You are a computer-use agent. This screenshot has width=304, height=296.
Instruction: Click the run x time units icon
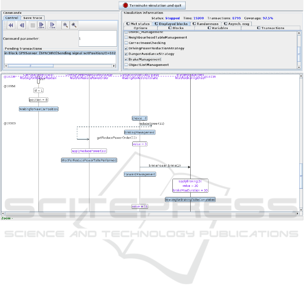pyautogui.click(x=52, y=25)
